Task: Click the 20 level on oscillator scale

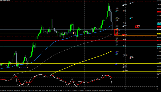Action: (x=158, y=87)
